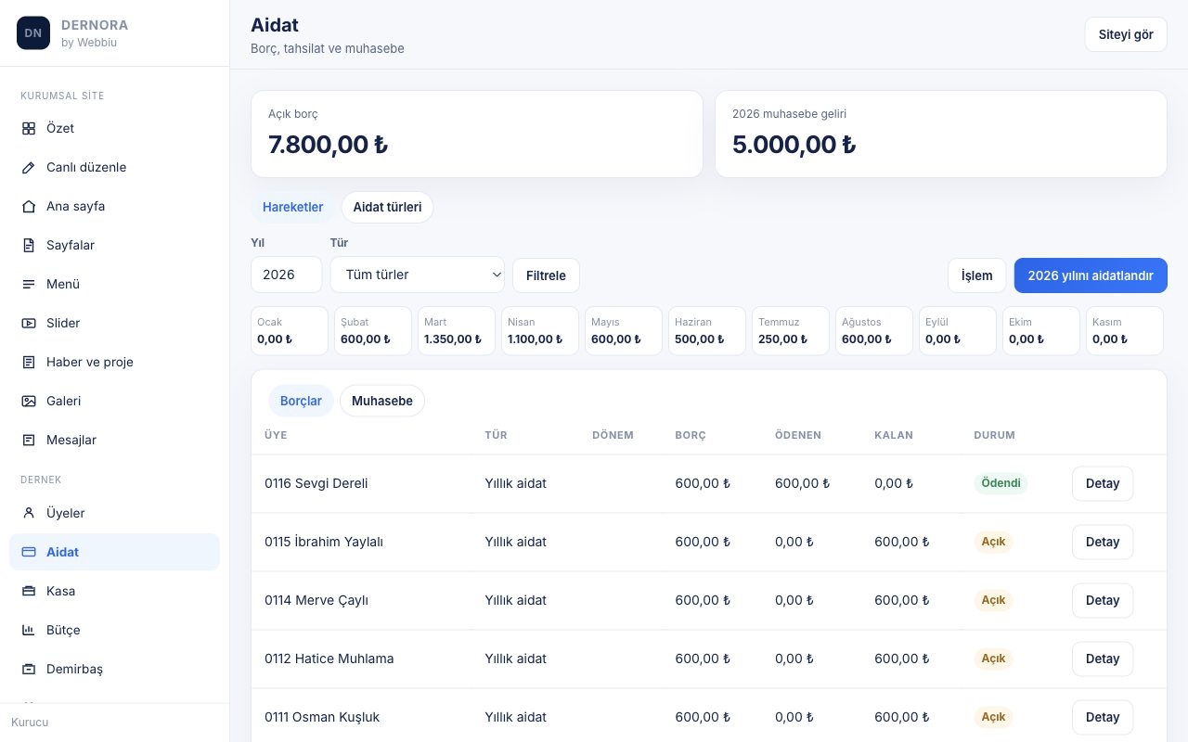Click the Ağustos month card
This screenshot has height=742, width=1188.
click(x=874, y=331)
